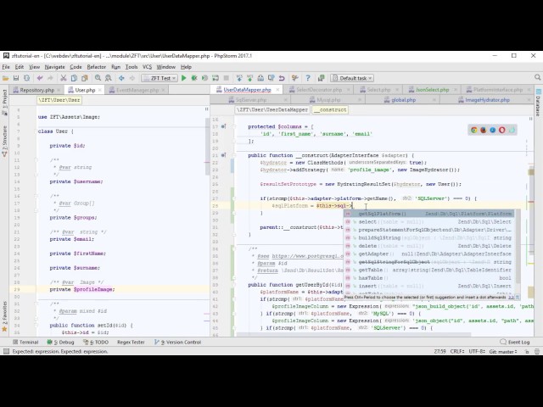The height and width of the screenshot is (407, 543).
Task: Toggle the Favorites tool window
Action: [x=4, y=316]
